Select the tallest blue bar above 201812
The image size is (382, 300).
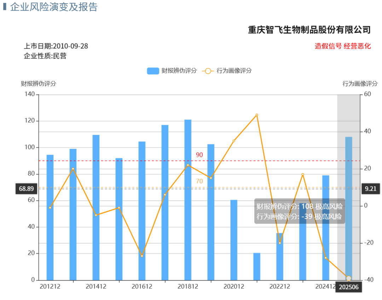pos(188,200)
